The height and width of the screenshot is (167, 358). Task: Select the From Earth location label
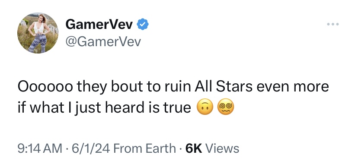[x=144, y=148]
